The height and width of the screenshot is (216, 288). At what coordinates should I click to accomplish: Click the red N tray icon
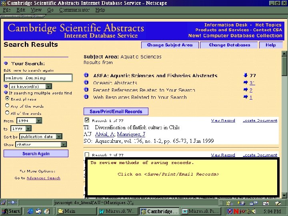[236, 212]
